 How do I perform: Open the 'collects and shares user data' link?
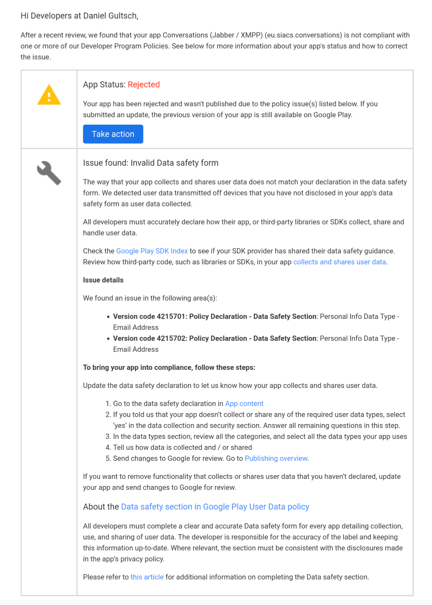click(339, 262)
